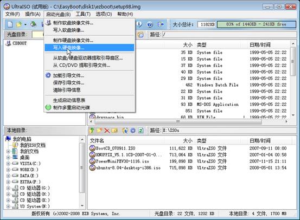This screenshot has height=220, width=300.
Task: Expand the U3 System drive node
Action: [8, 206]
